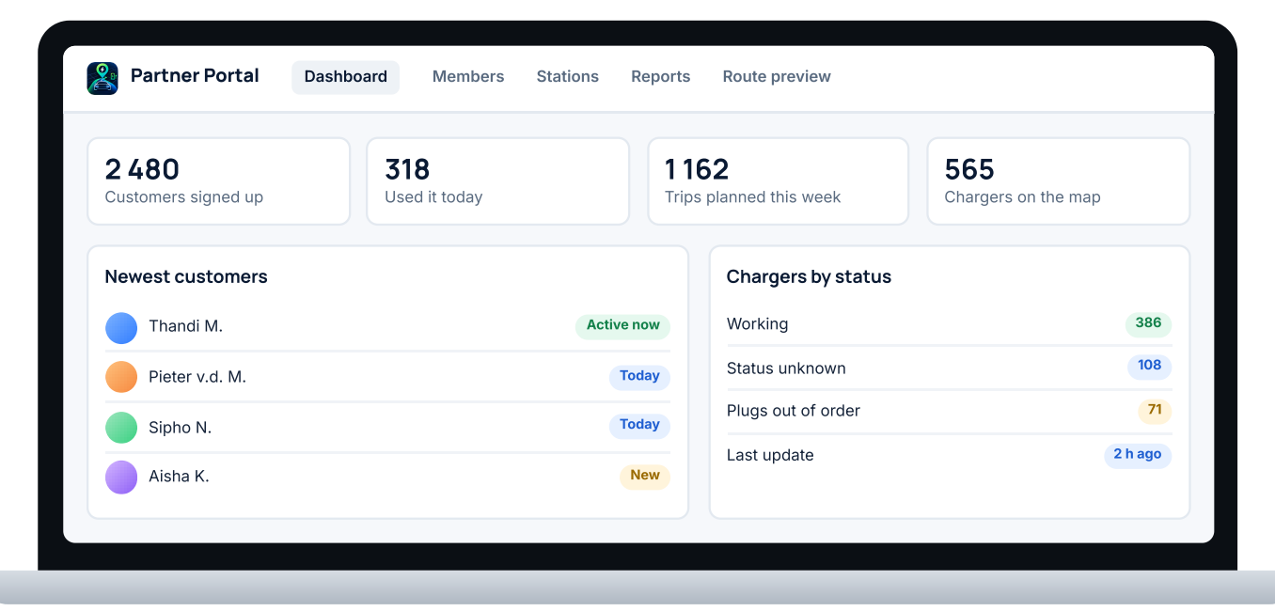Viewport: 1275px width, 611px height.
Task: Open the Trips planned this week card
Action: tap(779, 181)
